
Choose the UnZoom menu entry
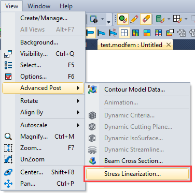(43, 159)
